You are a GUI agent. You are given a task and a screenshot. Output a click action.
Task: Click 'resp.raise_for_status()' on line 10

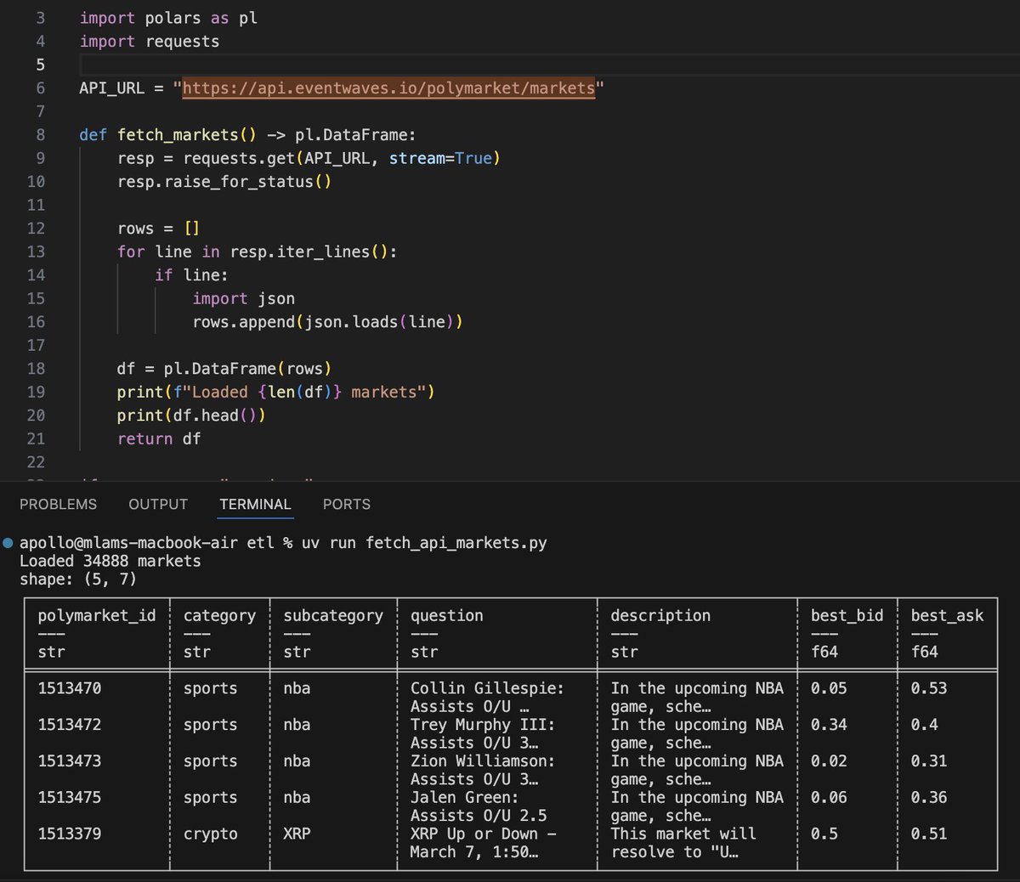click(224, 182)
